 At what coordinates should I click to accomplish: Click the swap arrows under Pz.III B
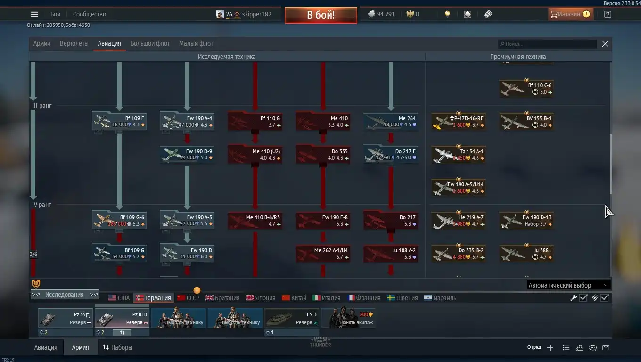coord(122,332)
